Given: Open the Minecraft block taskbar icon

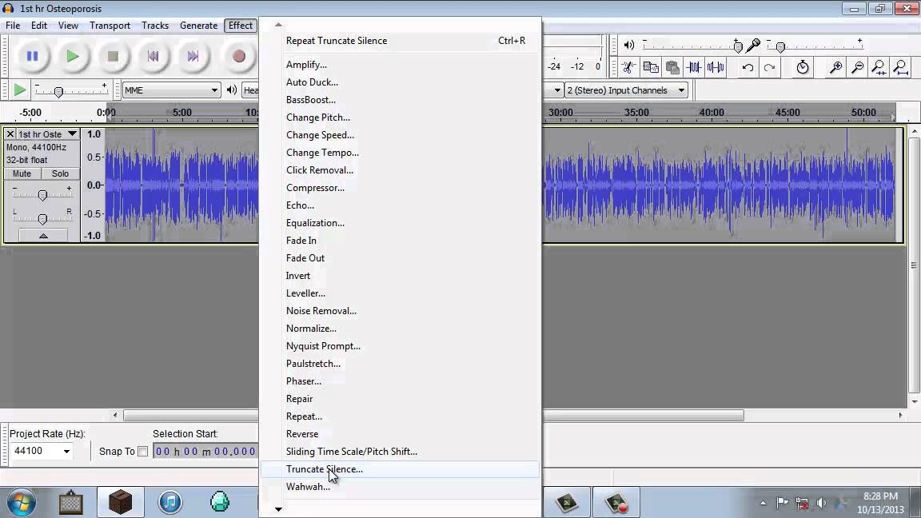Looking at the screenshot, I should [x=121, y=502].
